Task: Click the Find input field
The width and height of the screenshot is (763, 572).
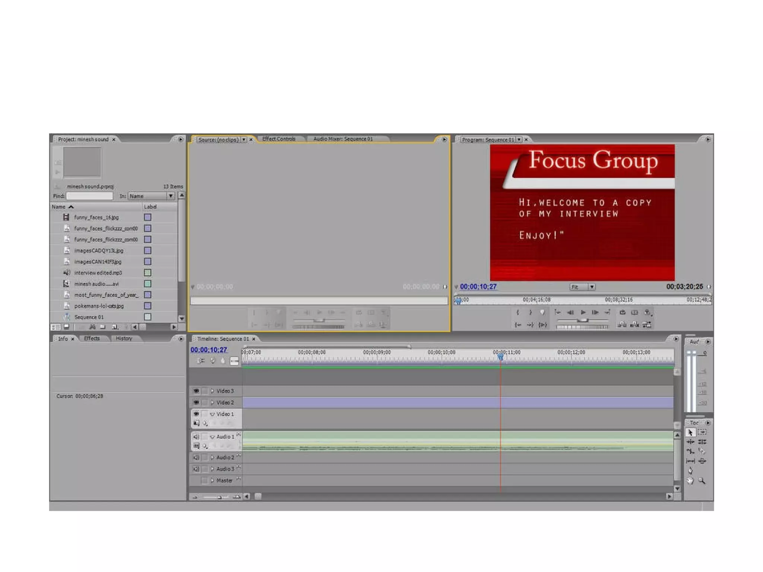Action: point(89,196)
